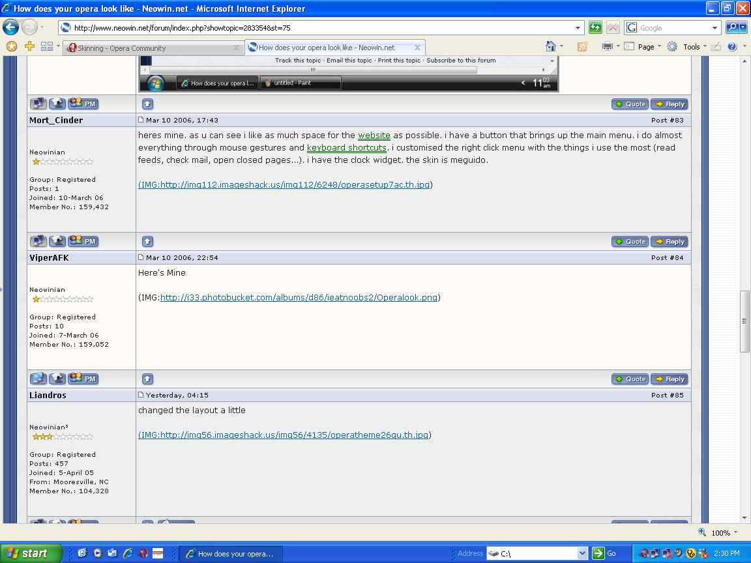The height and width of the screenshot is (563, 751).
Task: Click Quote on Mort_Cinder's post #83
Action: pyautogui.click(x=630, y=241)
